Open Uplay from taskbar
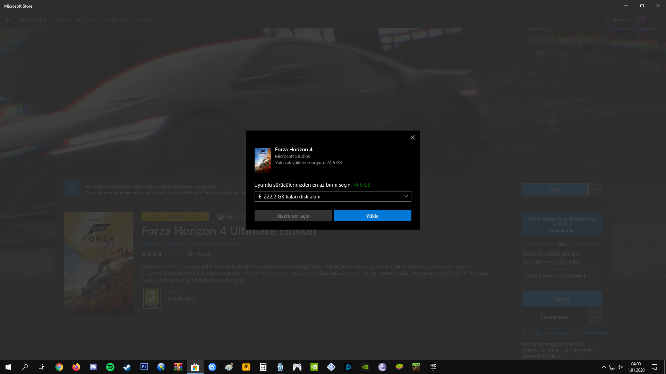This screenshot has height=374, width=666. pos(212,367)
